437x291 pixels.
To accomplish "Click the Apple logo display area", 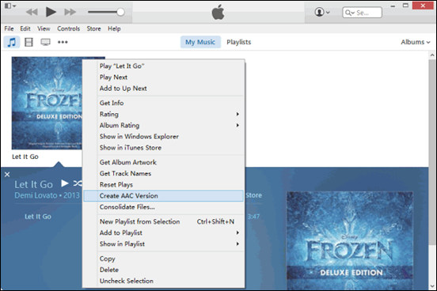I will 218,12.
